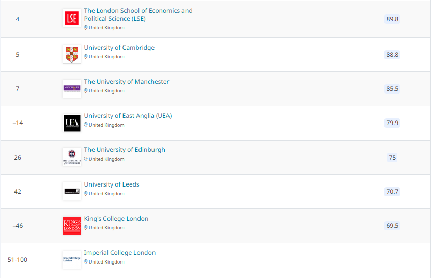The image size is (431, 278).
Task: Open the University of Leeds link
Action: (x=112, y=184)
